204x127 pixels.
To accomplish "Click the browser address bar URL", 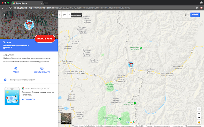I will 79,8.
